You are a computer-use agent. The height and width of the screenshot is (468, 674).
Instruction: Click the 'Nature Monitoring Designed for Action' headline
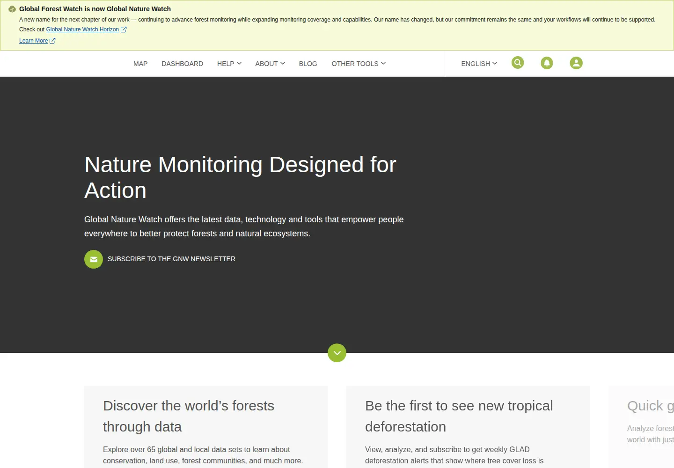pyautogui.click(x=240, y=177)
